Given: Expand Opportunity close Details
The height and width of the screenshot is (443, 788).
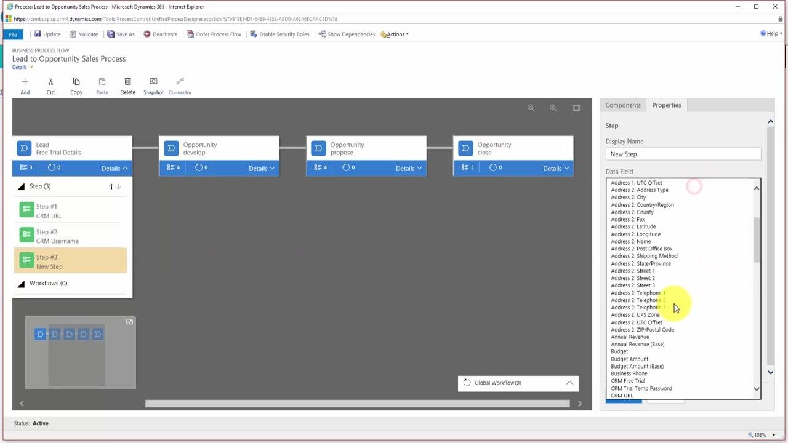Looking at the screenshot, I should [x=556, y=169].
